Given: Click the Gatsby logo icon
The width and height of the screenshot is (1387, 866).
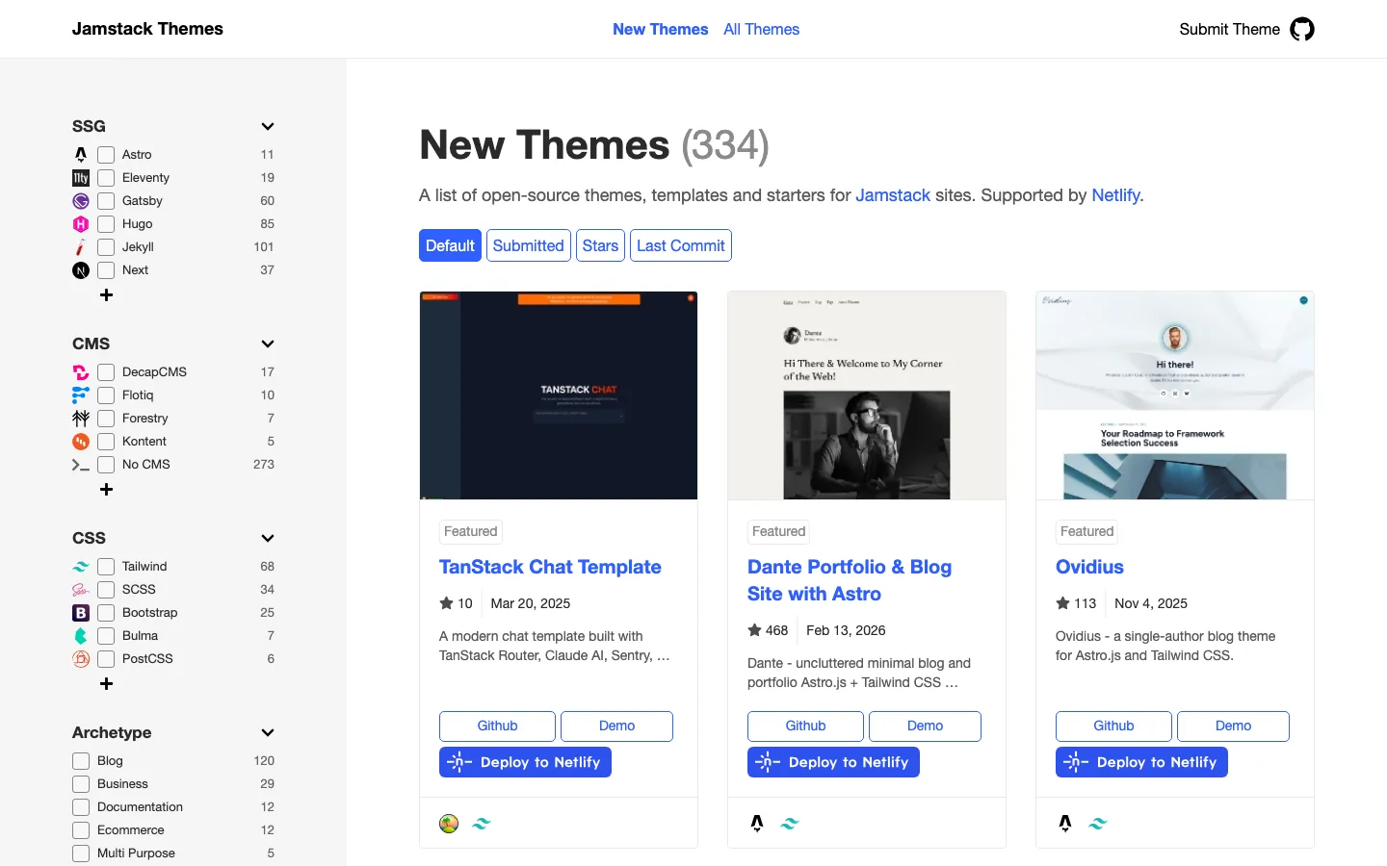Looking at the screenshot, I should (x=81, y=200).
